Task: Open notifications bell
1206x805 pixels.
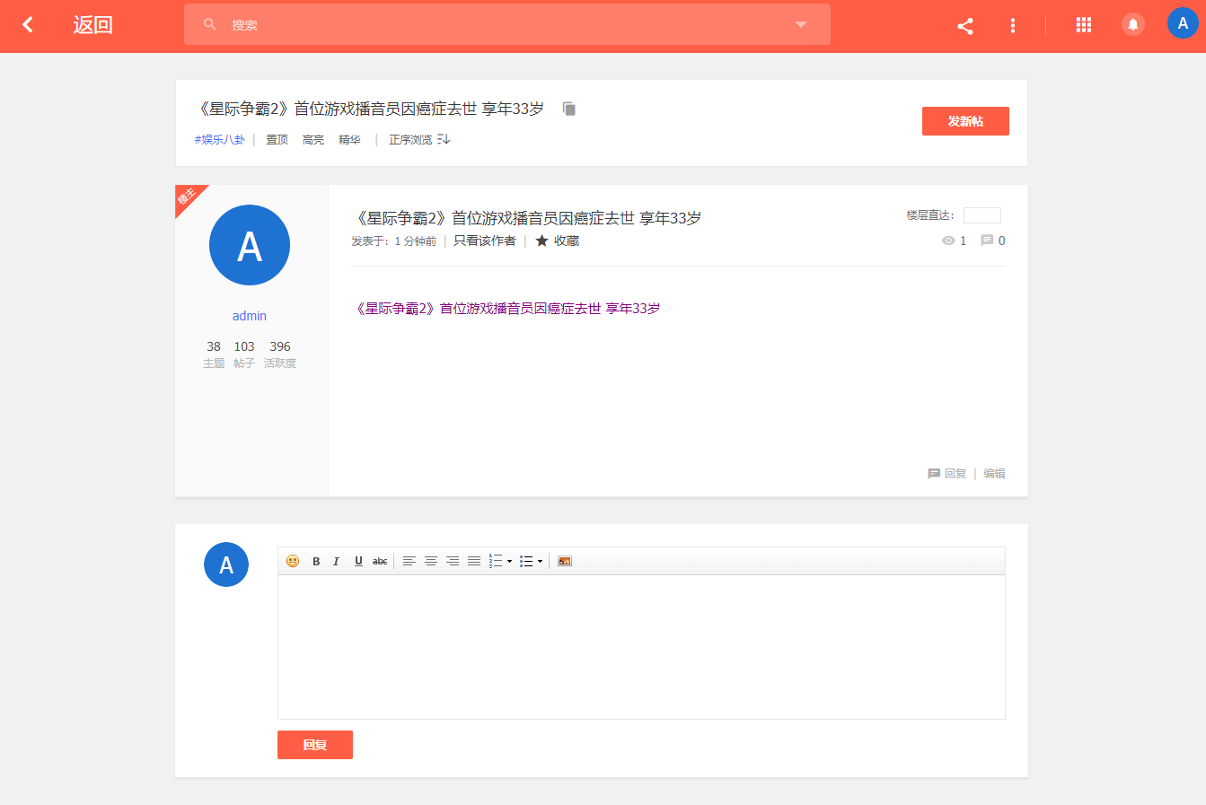Action: click(1133, 25)
